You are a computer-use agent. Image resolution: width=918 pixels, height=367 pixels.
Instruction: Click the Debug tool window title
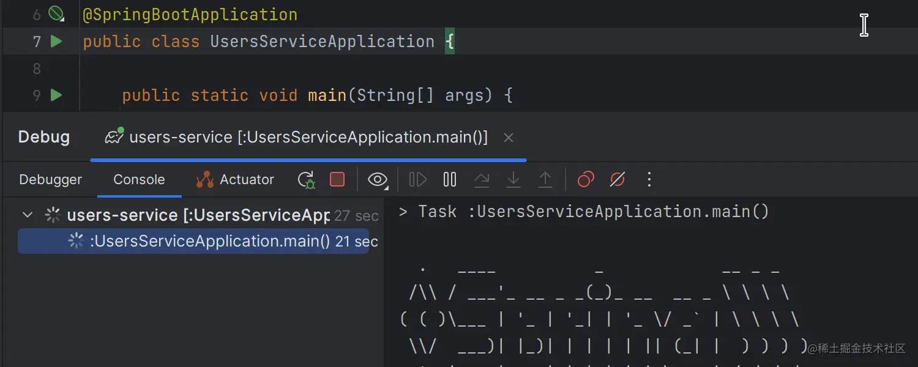tap(44, 137)
